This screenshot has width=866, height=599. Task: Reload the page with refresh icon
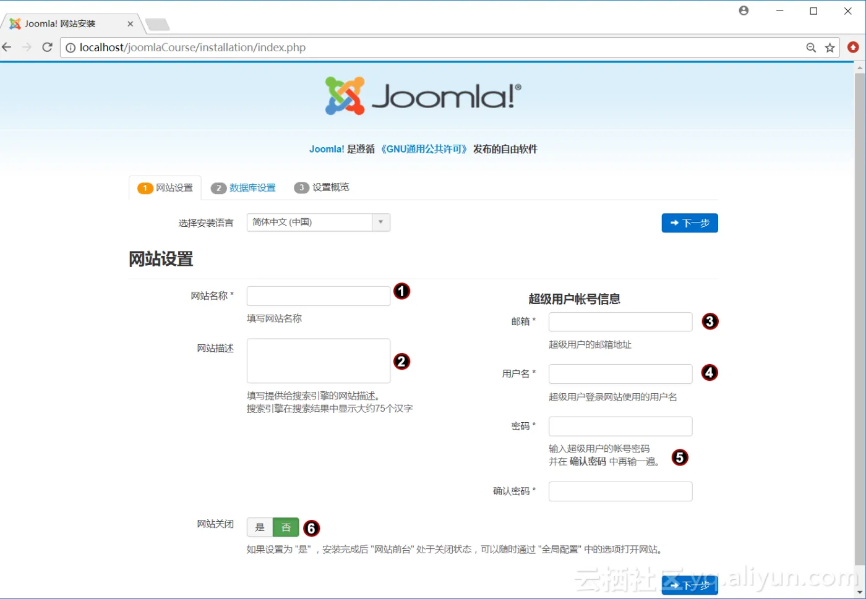(47, 47)
